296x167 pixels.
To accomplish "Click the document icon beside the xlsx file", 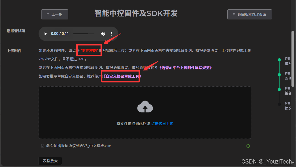I will [42, 146].
